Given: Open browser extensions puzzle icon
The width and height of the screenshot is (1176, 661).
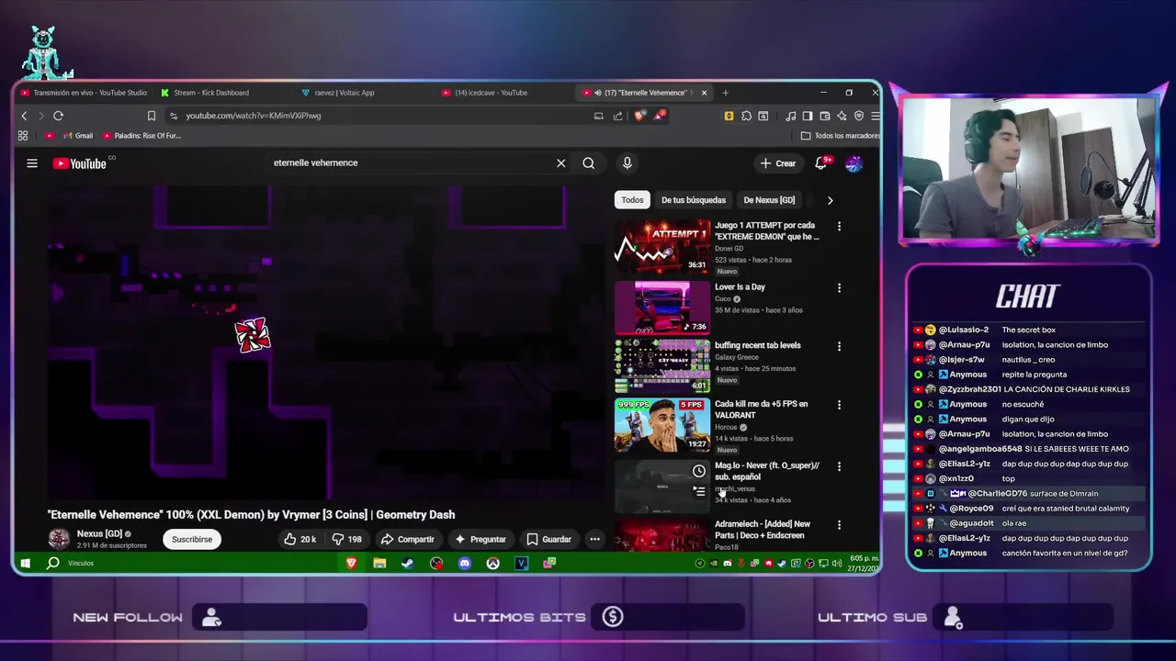Looking at the screenshot, I should [x=746, y=116].
